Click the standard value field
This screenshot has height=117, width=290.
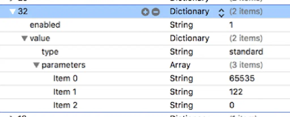(x=246, y=52)
